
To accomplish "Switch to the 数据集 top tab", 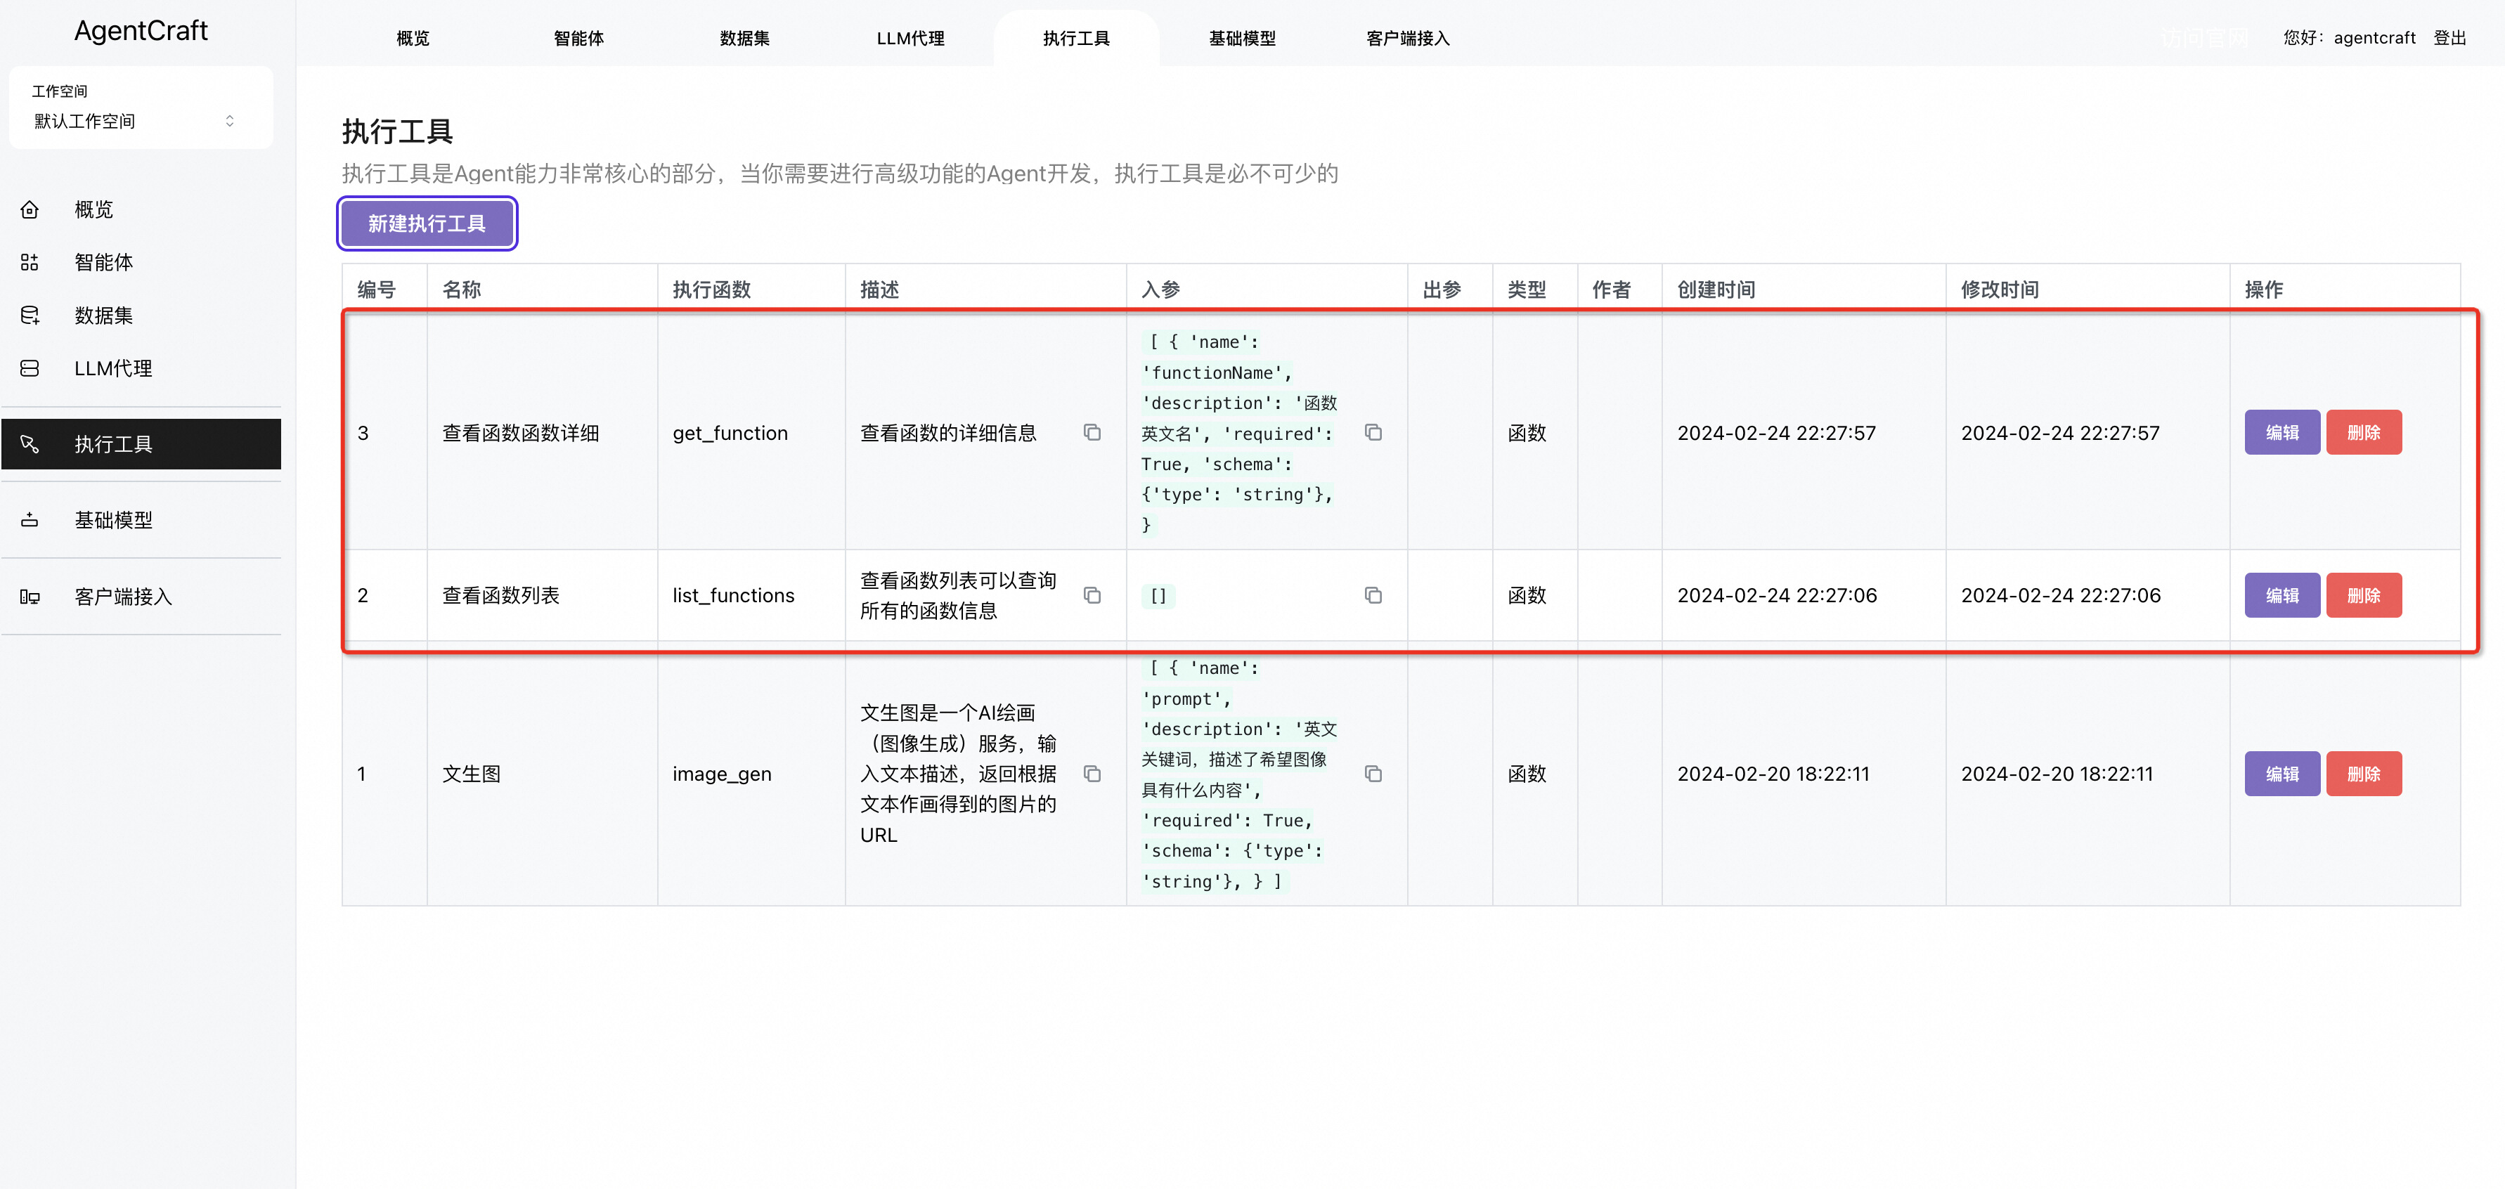I will point(745,38).
